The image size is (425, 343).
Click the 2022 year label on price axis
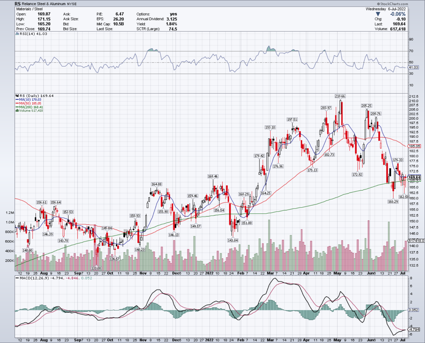coord(209,273)
